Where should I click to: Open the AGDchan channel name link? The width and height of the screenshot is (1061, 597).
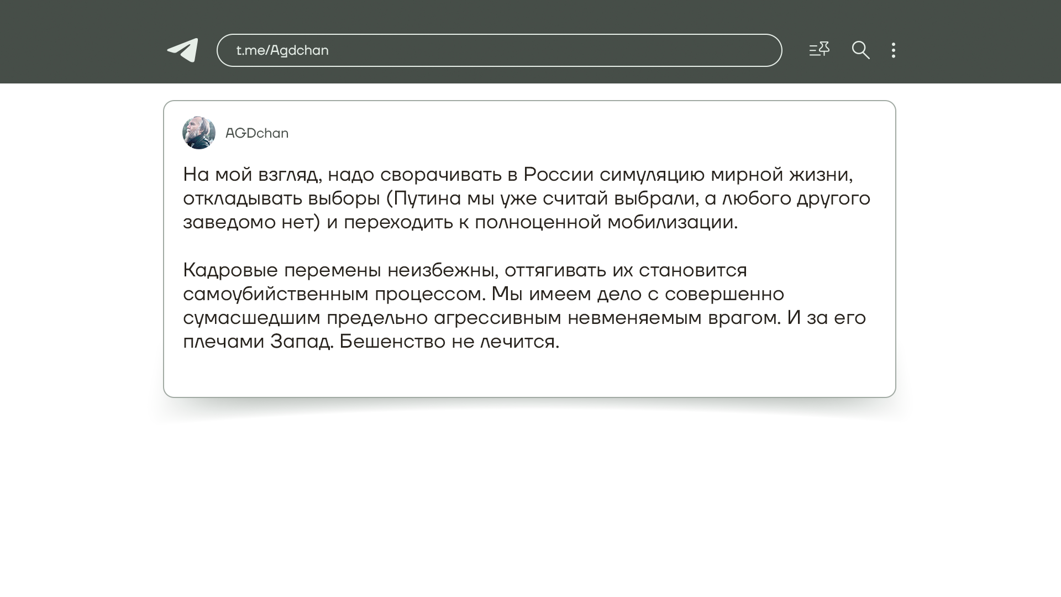tap(257, 133)
